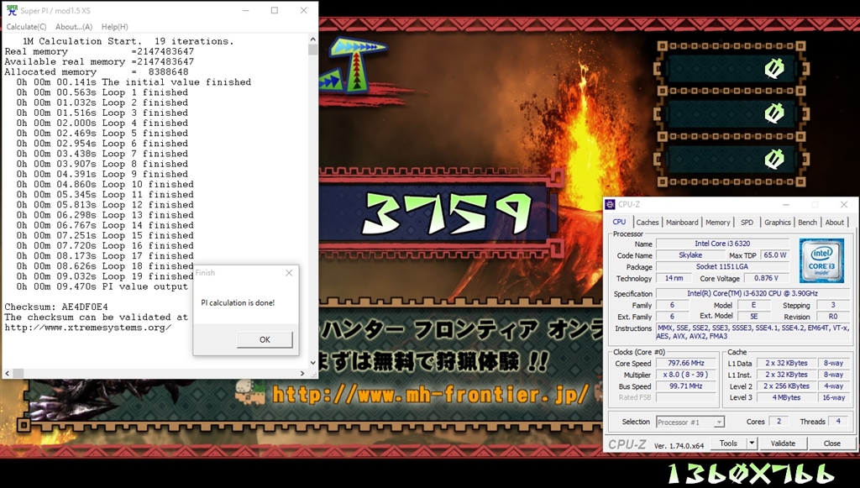Open the About...(A) menu in Super PI

74,27
